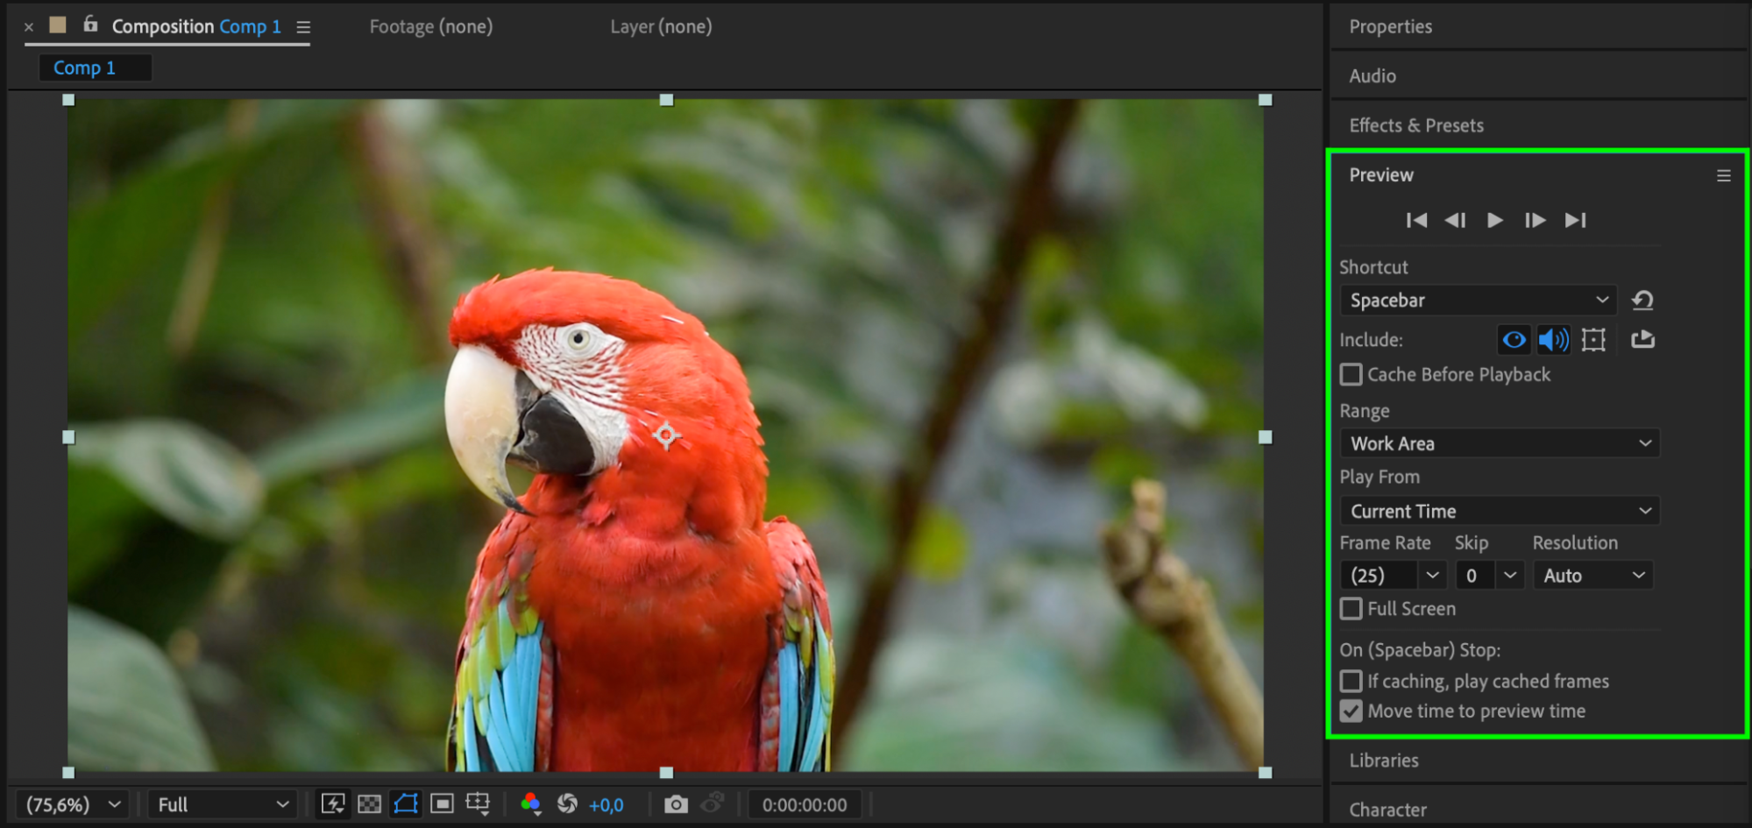Toggle the transparency grid checkerboard icon
The height and width of the screenshot is (828, 1752).
370,804
